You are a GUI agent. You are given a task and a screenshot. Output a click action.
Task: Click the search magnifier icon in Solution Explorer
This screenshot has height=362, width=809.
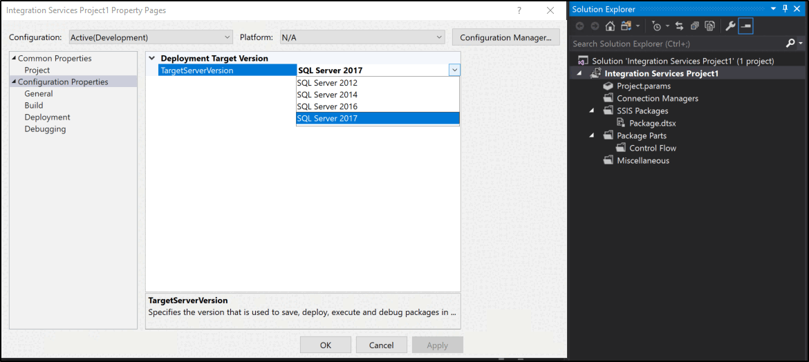[x=790, y=44]
